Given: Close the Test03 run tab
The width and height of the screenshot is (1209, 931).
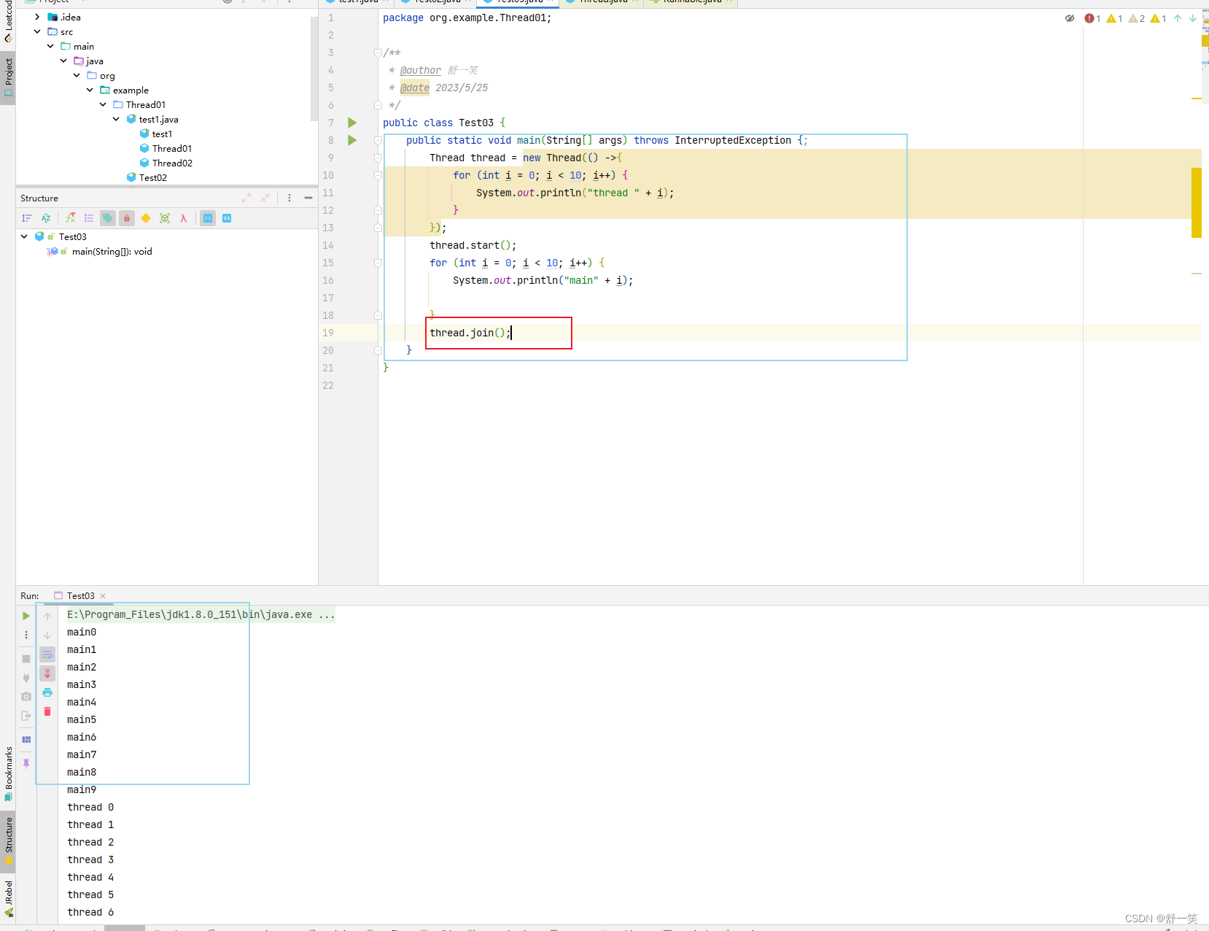Looking at the screenshot, I should pos(103,596).
